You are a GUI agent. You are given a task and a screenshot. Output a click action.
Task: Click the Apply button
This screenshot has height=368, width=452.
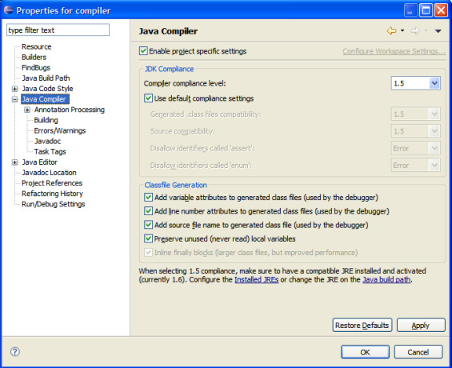coord(421,325)
